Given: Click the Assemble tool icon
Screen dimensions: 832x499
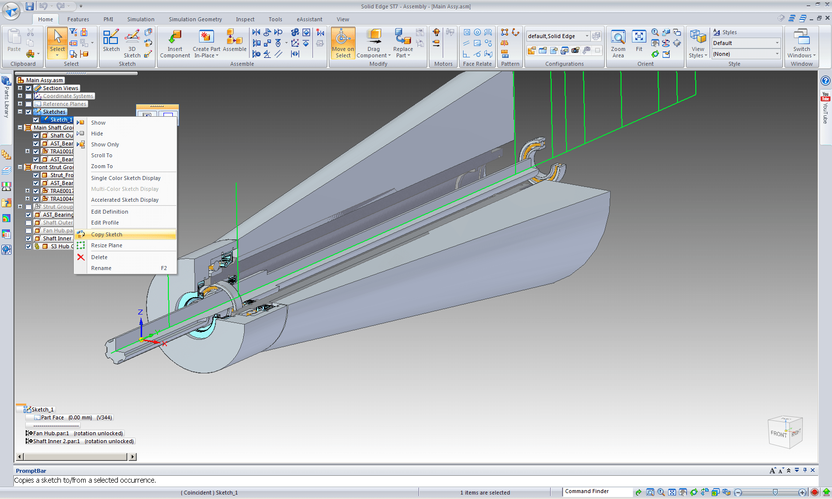Looking at the screenshot, I should [x=234, y=38].
